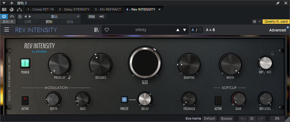Go to previous host preset arrow
290x122 pixels.
(x=26, y=17)
